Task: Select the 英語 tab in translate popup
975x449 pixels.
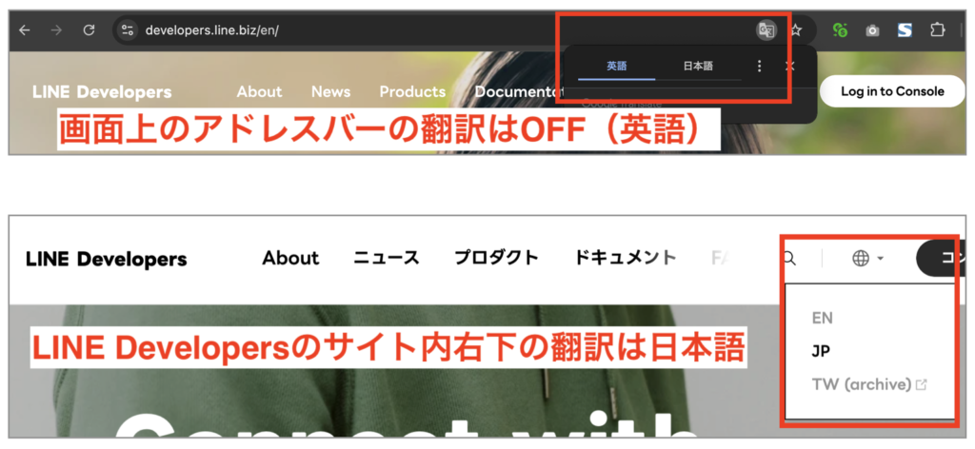Action: [617, 67]
